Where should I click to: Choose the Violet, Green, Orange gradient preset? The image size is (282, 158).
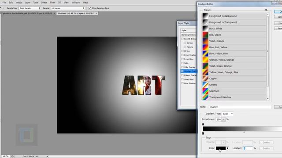tap(234, 66)
